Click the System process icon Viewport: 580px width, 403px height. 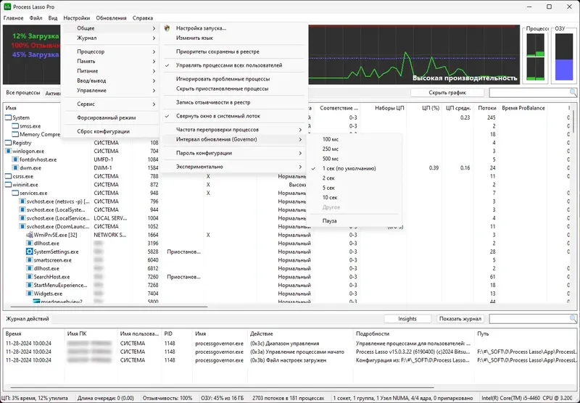(8, 117)
